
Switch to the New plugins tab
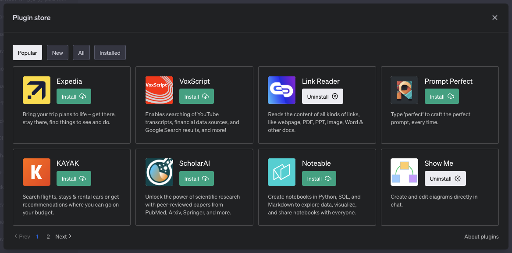click(x=57, y=53)
